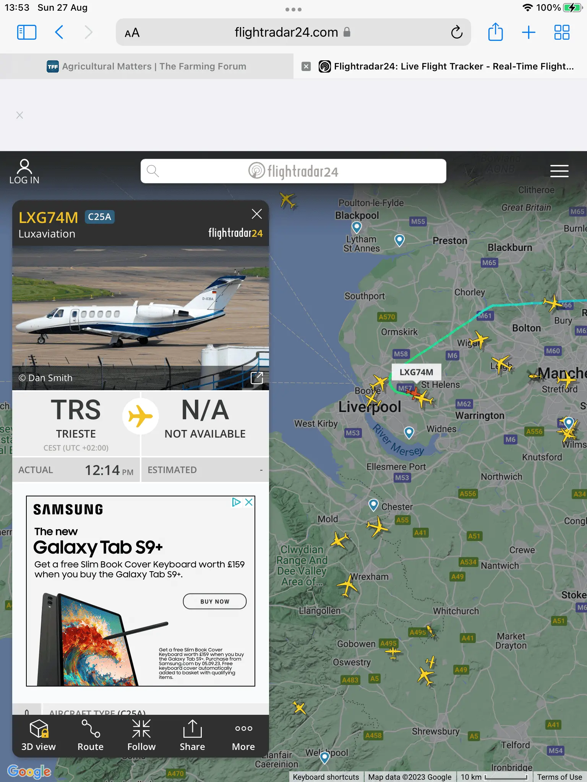Click the flightradar24 search field
This screenshot has height=782, width=587.
[293, 171]
